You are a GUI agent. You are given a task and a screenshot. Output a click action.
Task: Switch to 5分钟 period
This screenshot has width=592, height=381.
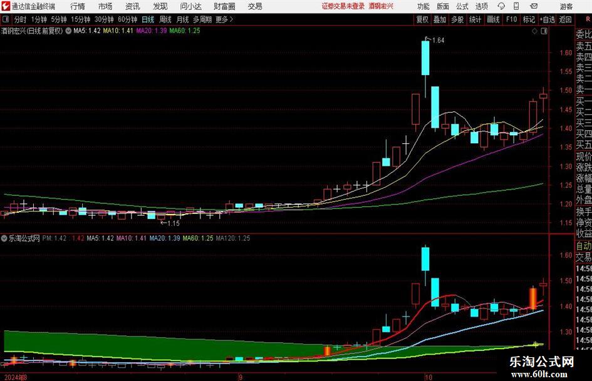[58, 19]
